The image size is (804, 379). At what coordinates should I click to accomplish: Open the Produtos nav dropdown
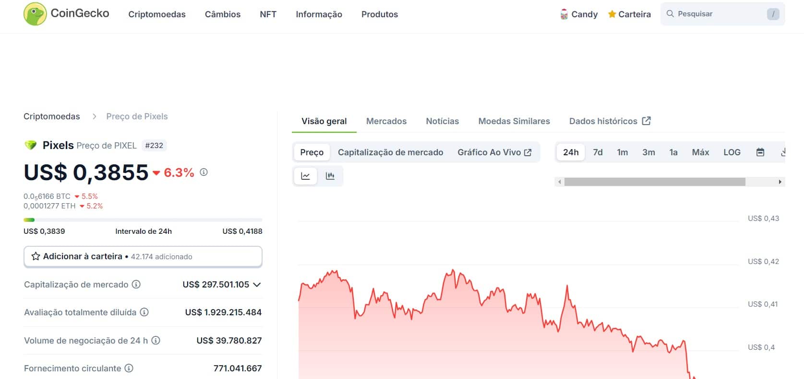click(380, 14)
